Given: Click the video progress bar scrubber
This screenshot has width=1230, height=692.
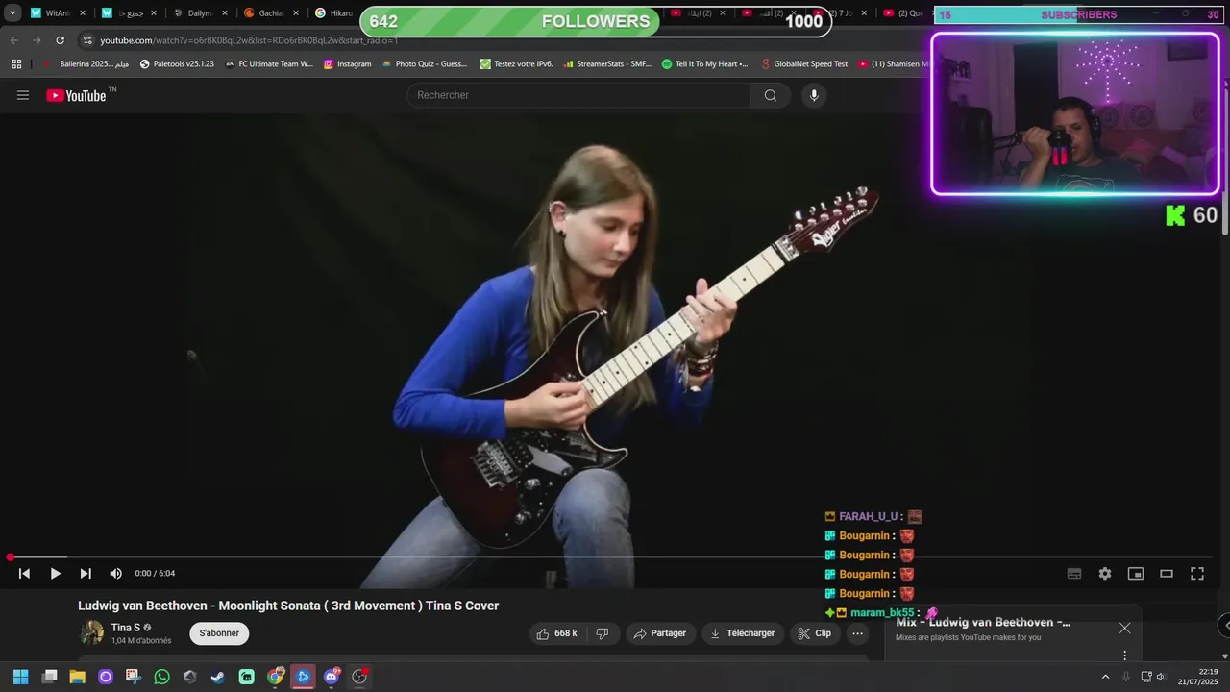Looking at the screenshot, I should (11, 556).
